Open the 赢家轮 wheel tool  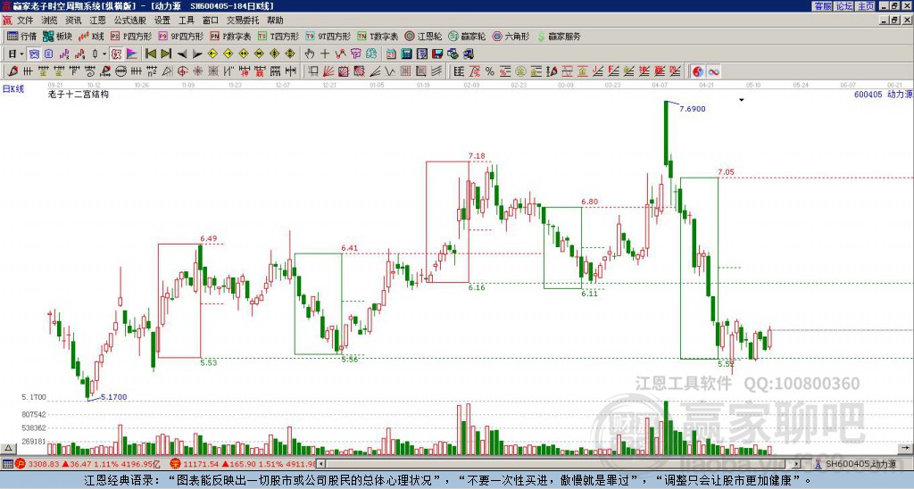467,36
